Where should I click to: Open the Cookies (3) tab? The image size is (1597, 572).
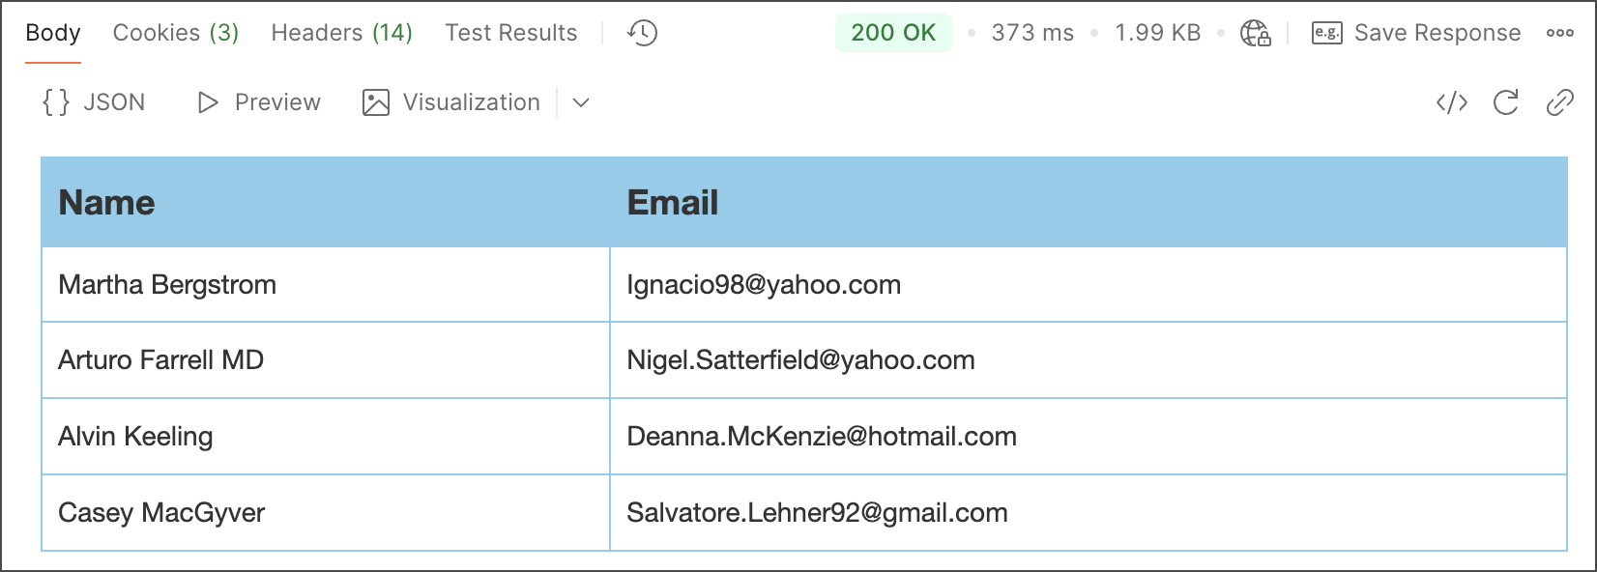tap(176, 33)
